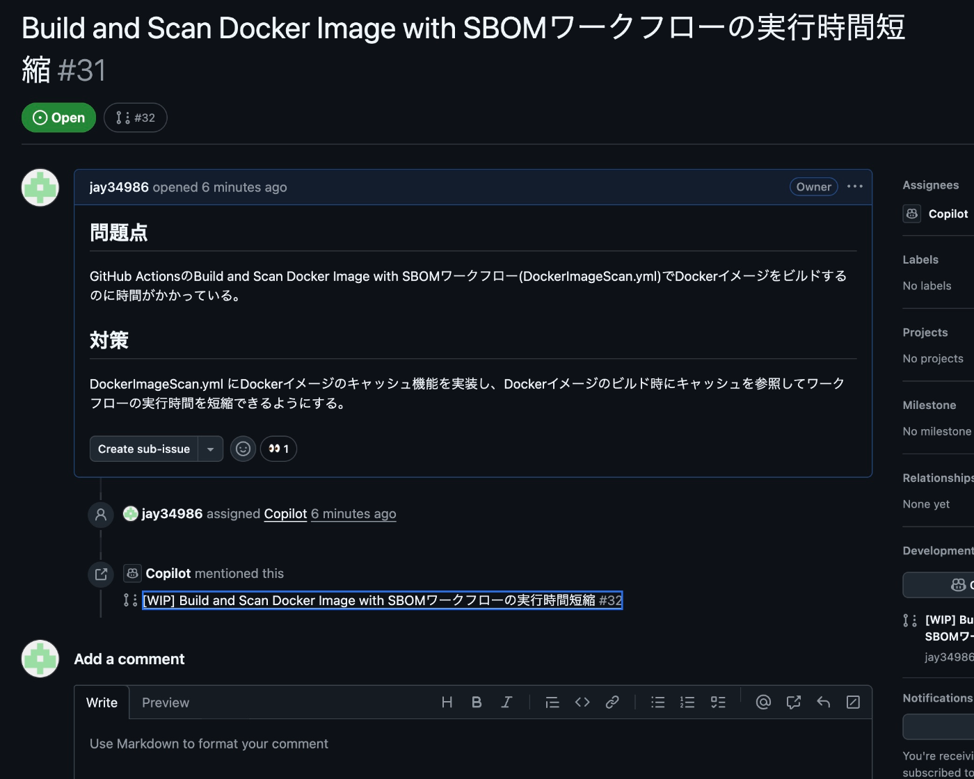Click the Copilot avatar in mention event

[x=132, y=574]
